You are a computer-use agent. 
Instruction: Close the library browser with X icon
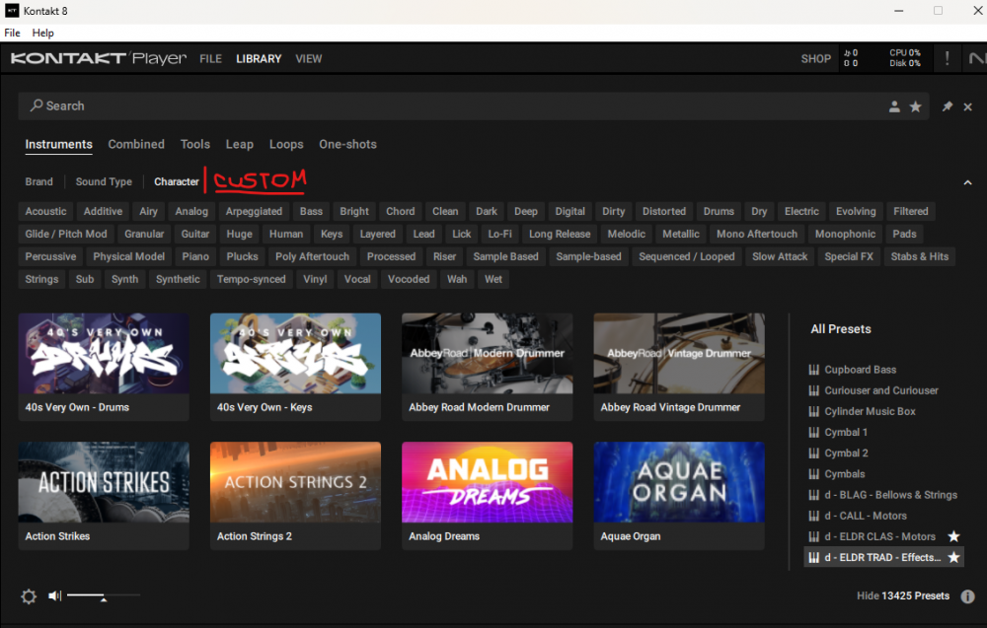coord(967,106)
